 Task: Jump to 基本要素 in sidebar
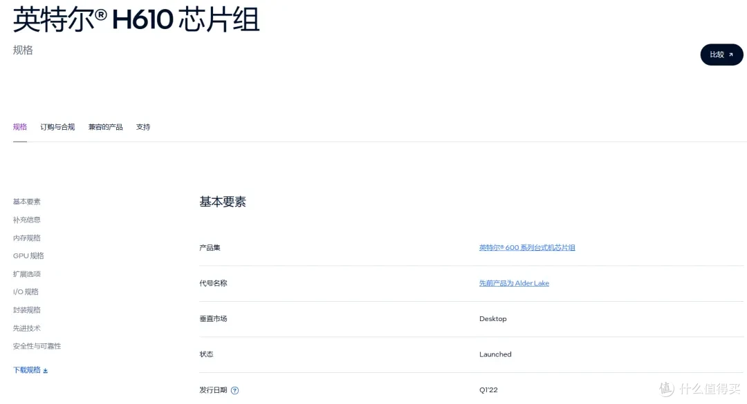[x=27, y=202]
